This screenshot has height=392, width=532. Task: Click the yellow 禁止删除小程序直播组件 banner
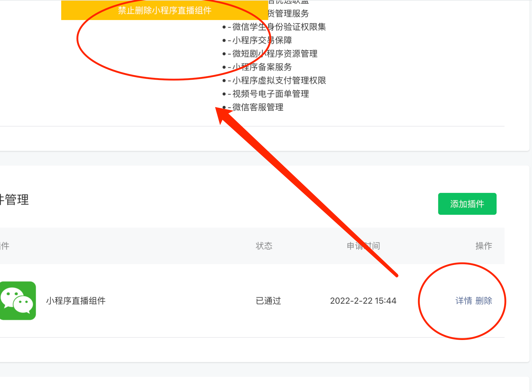coord(165,10)
